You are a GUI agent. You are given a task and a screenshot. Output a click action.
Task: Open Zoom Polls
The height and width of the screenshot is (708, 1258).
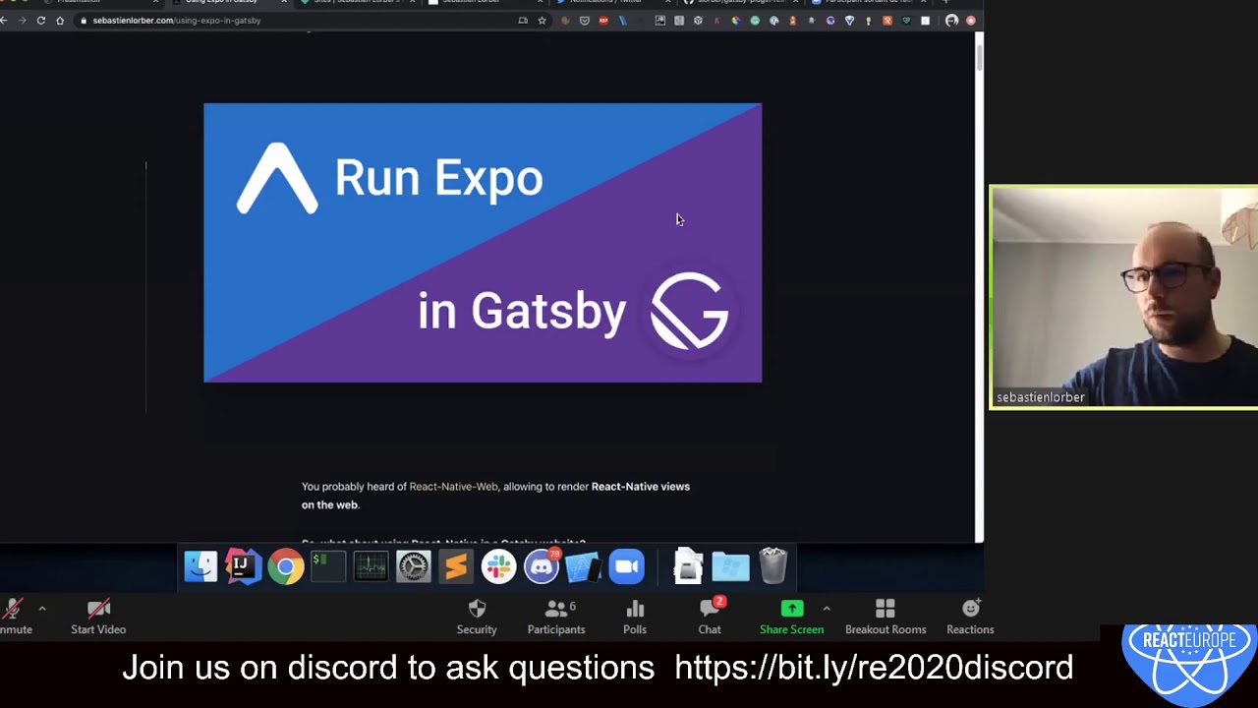point(635,617)
